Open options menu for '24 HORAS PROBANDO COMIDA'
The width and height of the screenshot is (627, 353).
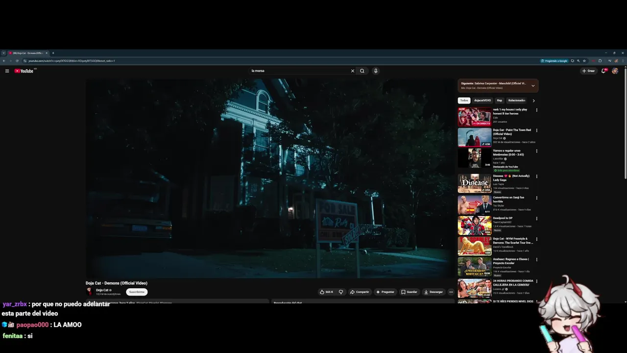pos(536,281)
